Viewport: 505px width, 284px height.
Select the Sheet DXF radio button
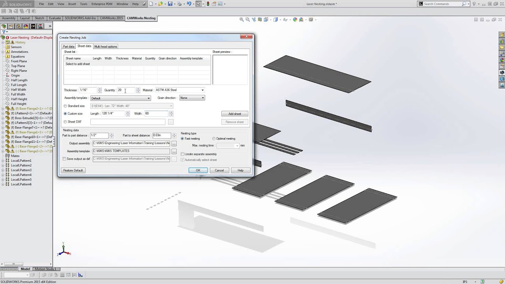coord(65,122)
